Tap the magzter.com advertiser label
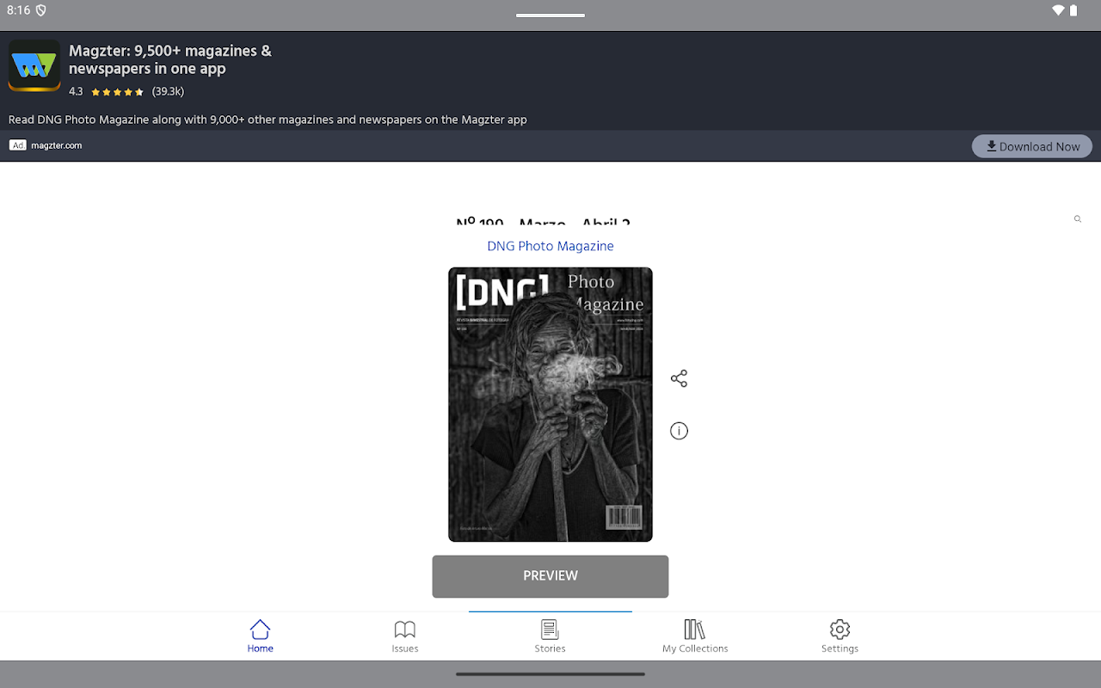The height and width of the screenshot is (688, 1101). [57, 145]
